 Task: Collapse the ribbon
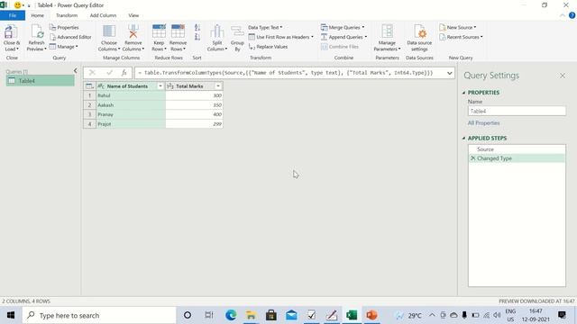tap(563, 15)
